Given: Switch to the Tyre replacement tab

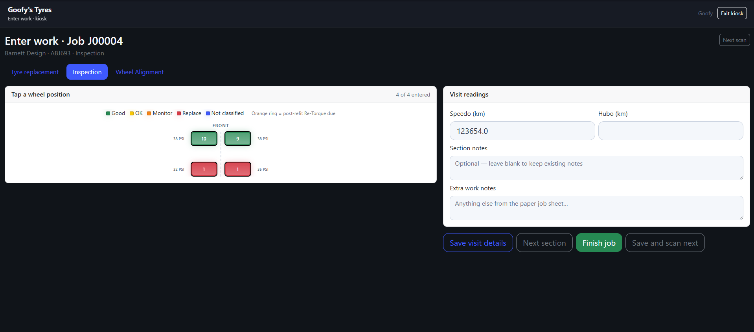Looking at the screenshot, I should [35, 72].
